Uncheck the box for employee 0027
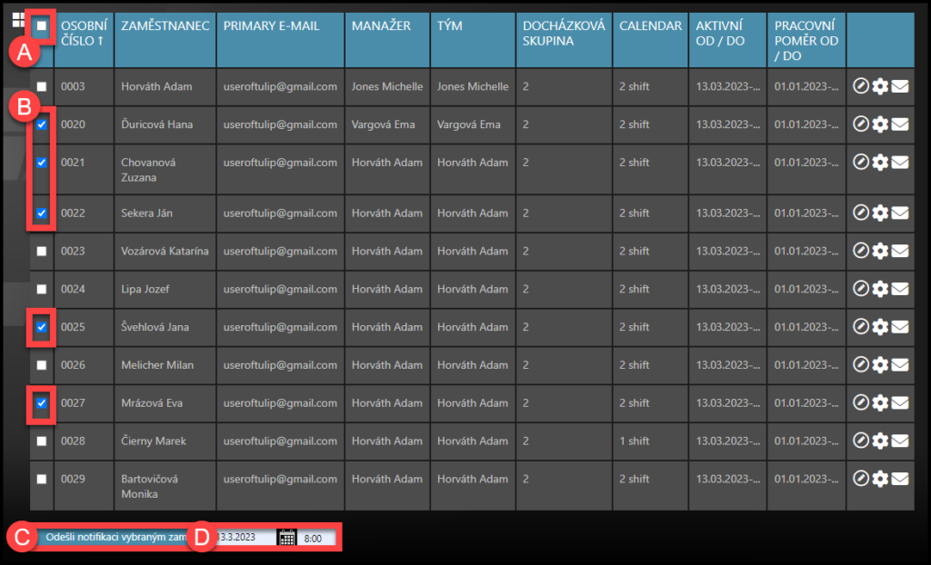Screen dimensions: 931x565 (42, 403)
